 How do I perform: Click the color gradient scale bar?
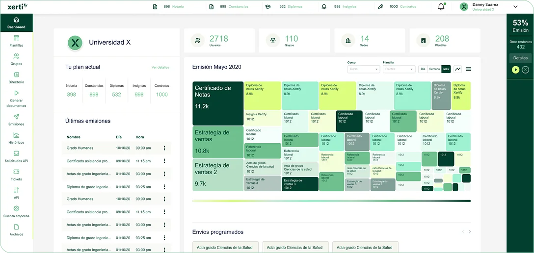click(x=331, y=201)
